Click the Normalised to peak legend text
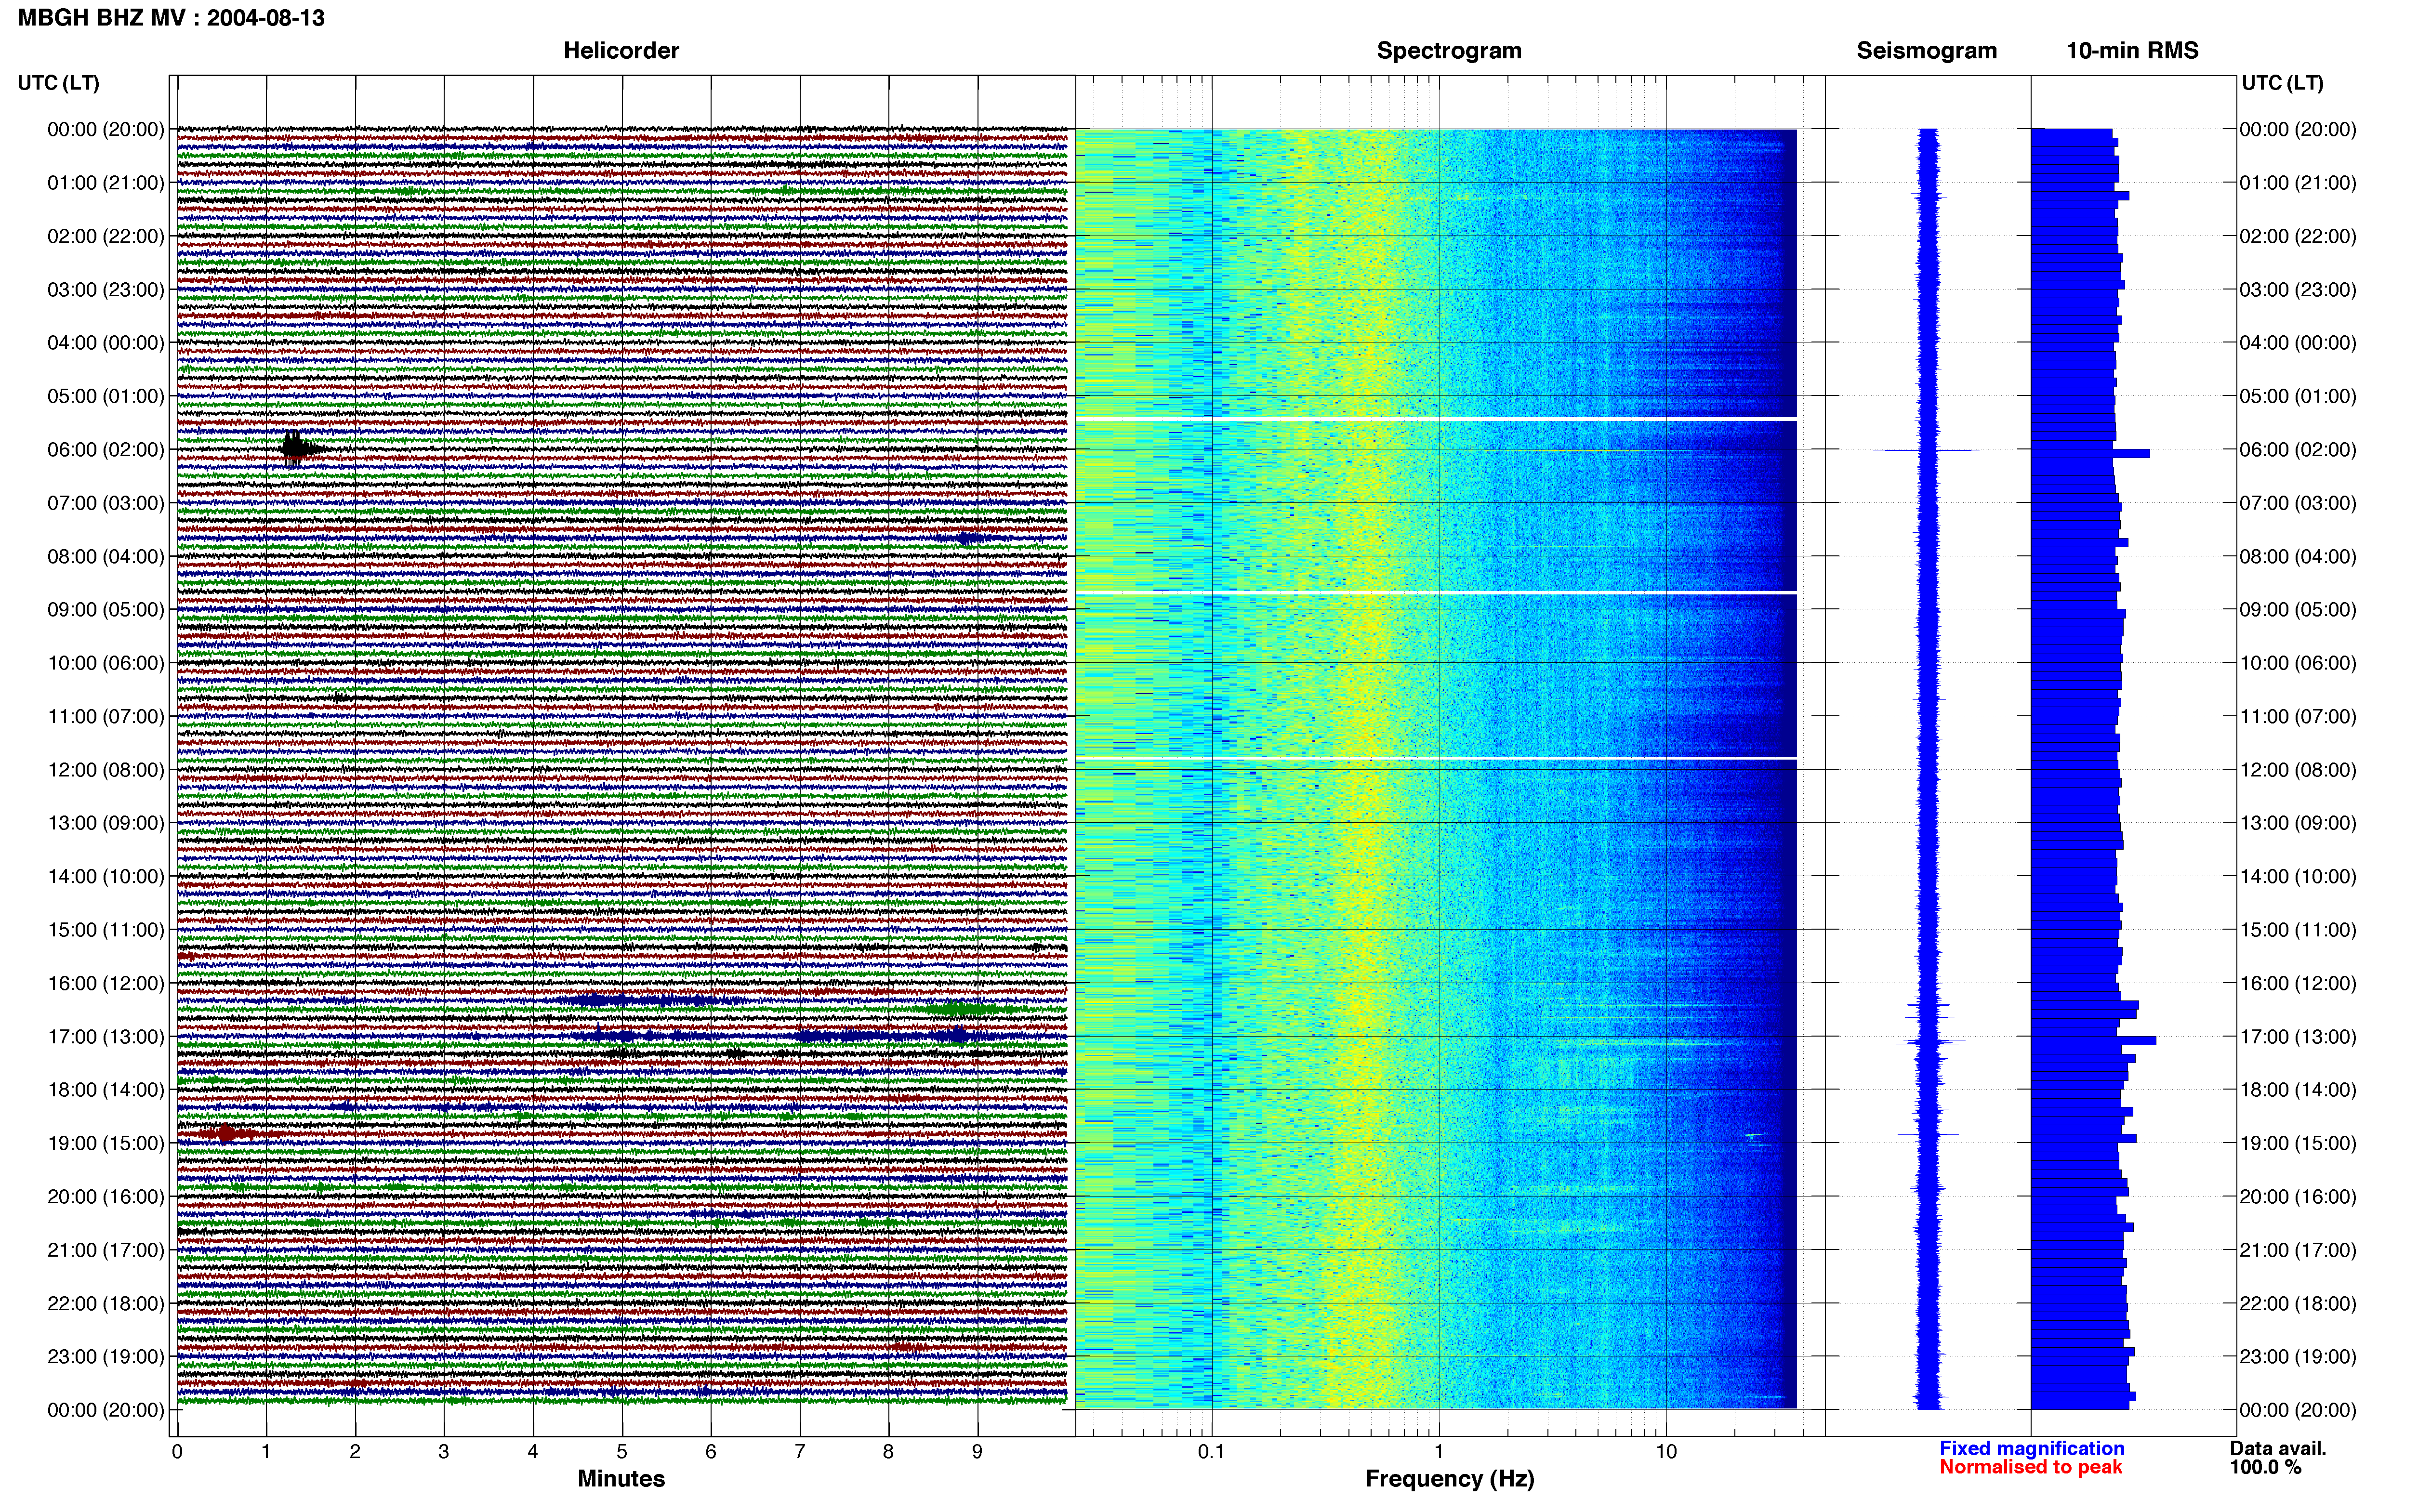The height and width of the screenshot is (1512, 2418). (x=2030, y=1467)
